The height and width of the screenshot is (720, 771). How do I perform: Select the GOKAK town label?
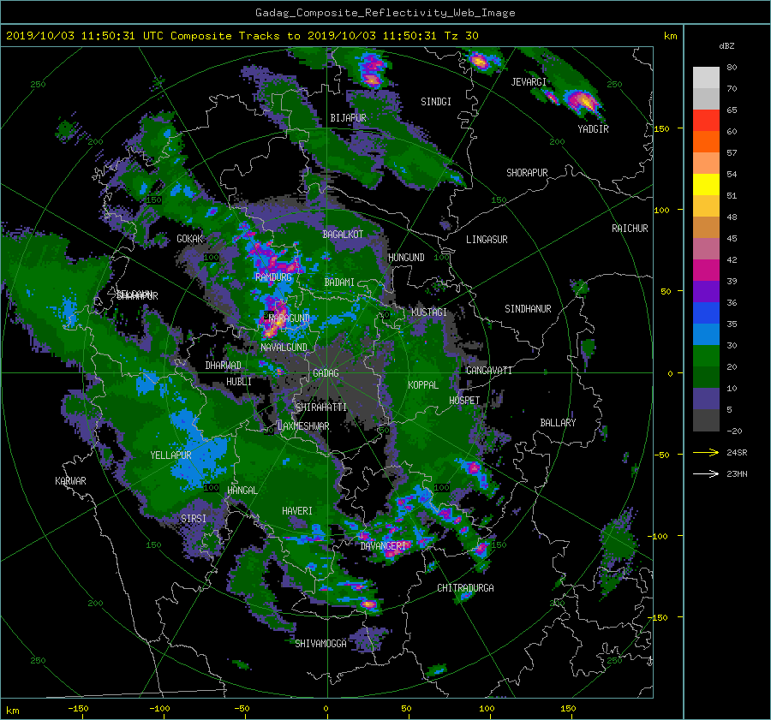pos(190,239)
